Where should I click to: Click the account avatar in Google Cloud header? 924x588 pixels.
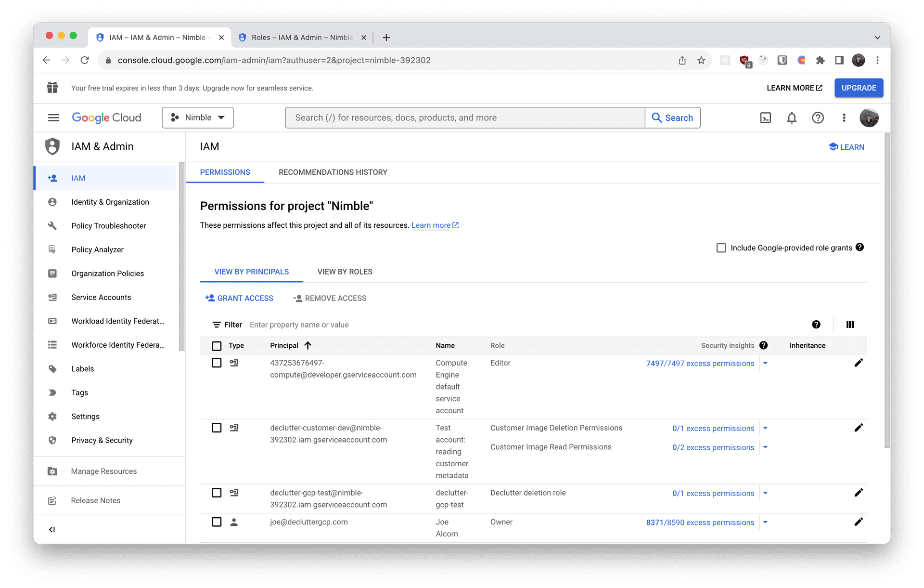869,118
